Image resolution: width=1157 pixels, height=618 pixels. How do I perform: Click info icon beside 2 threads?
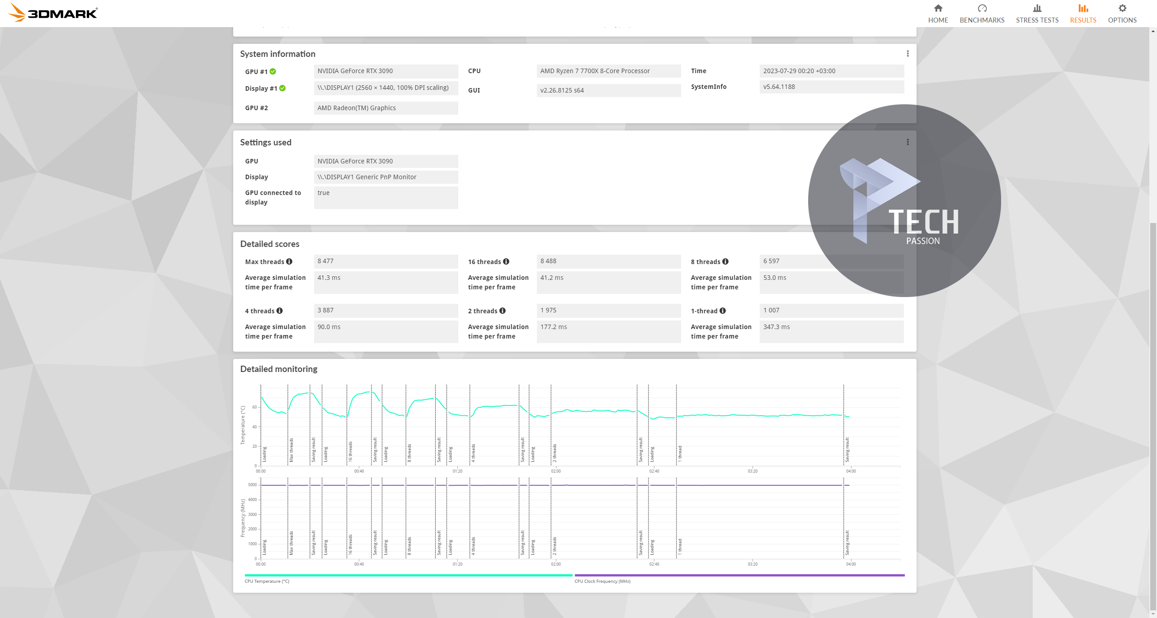pos(503,311)
